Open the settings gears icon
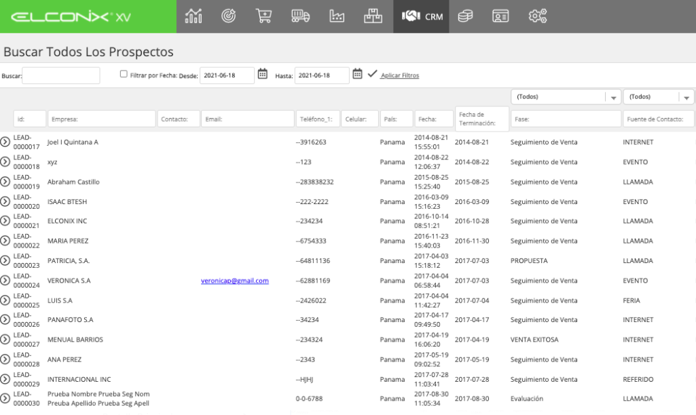Image resolution: width=696 pixels, height=415 pixels. (538, 16)
